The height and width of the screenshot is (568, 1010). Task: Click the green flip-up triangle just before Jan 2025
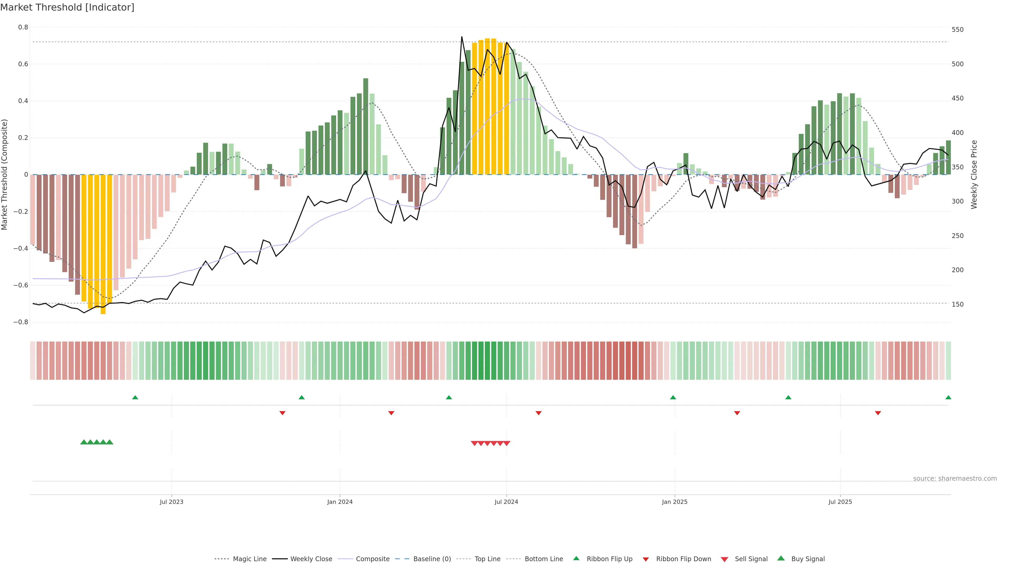(x=673, y=398)
